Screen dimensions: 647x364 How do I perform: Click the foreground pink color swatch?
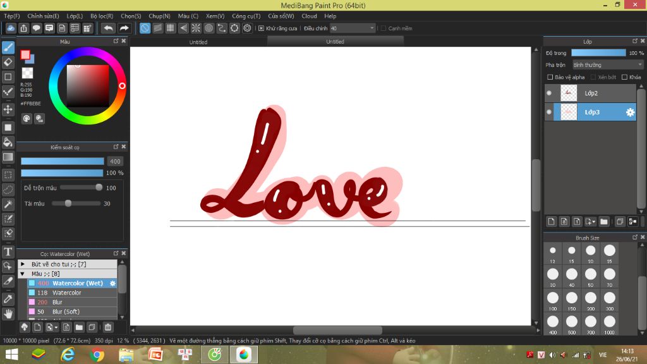click(x=25, y=55)
